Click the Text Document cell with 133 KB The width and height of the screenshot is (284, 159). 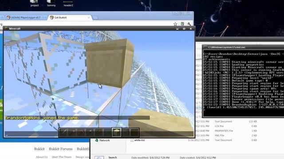click(223, 121)
